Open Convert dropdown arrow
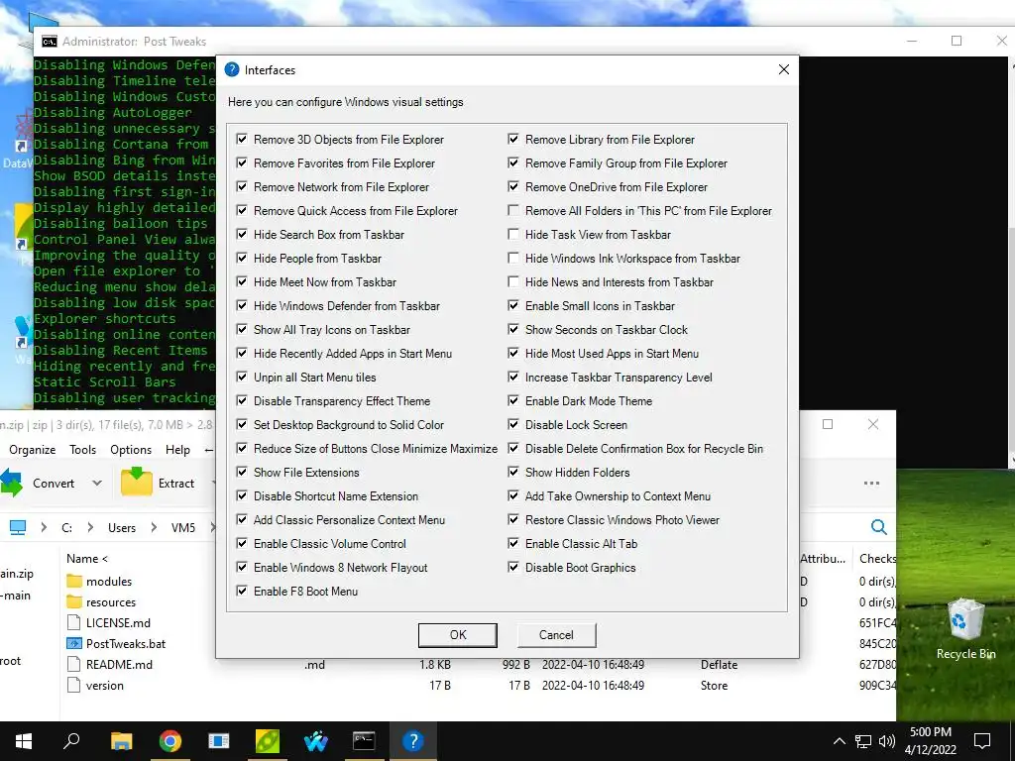The height and width of the screenshot is (761, 1015). pyautogui.click(x=97, y=484)
